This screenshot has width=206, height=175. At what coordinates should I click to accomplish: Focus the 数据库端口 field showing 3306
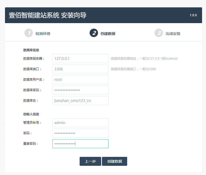pyautogui.click(x=80, y=69)
